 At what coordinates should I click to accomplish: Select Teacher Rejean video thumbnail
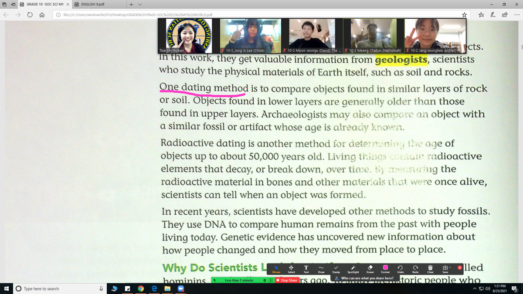pyautogui.click(x=189, y=36)
